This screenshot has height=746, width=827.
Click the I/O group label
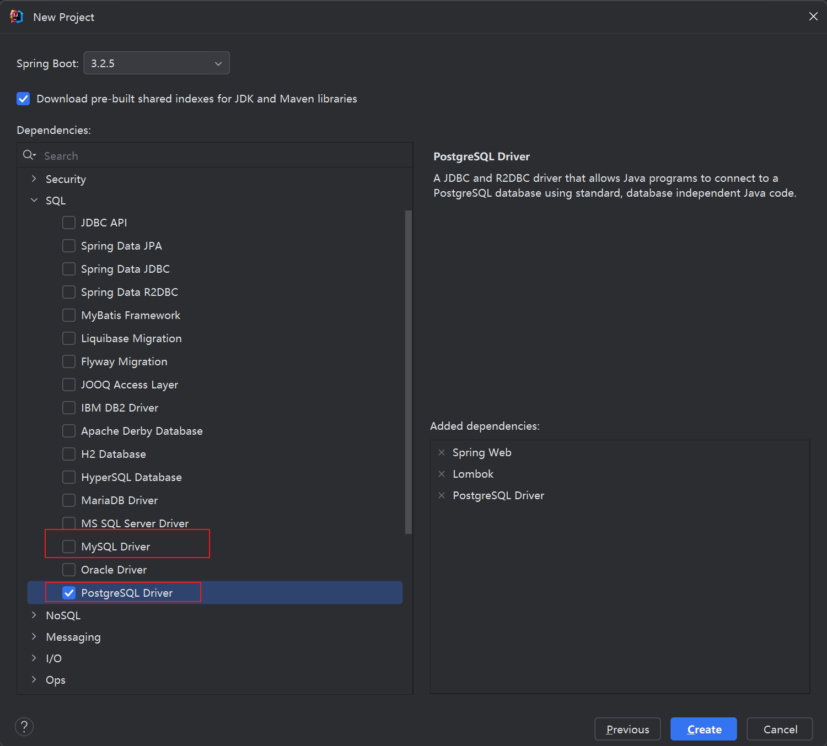click(x=53, y=658)
